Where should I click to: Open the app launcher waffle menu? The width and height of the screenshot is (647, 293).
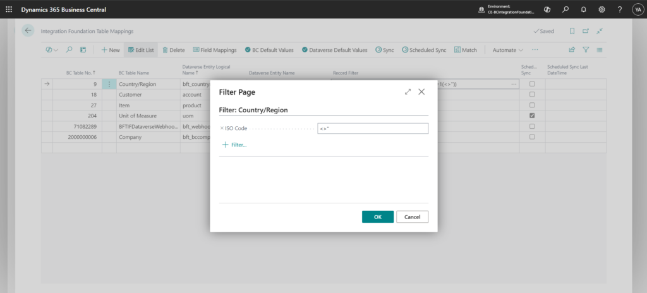[9, 9]
